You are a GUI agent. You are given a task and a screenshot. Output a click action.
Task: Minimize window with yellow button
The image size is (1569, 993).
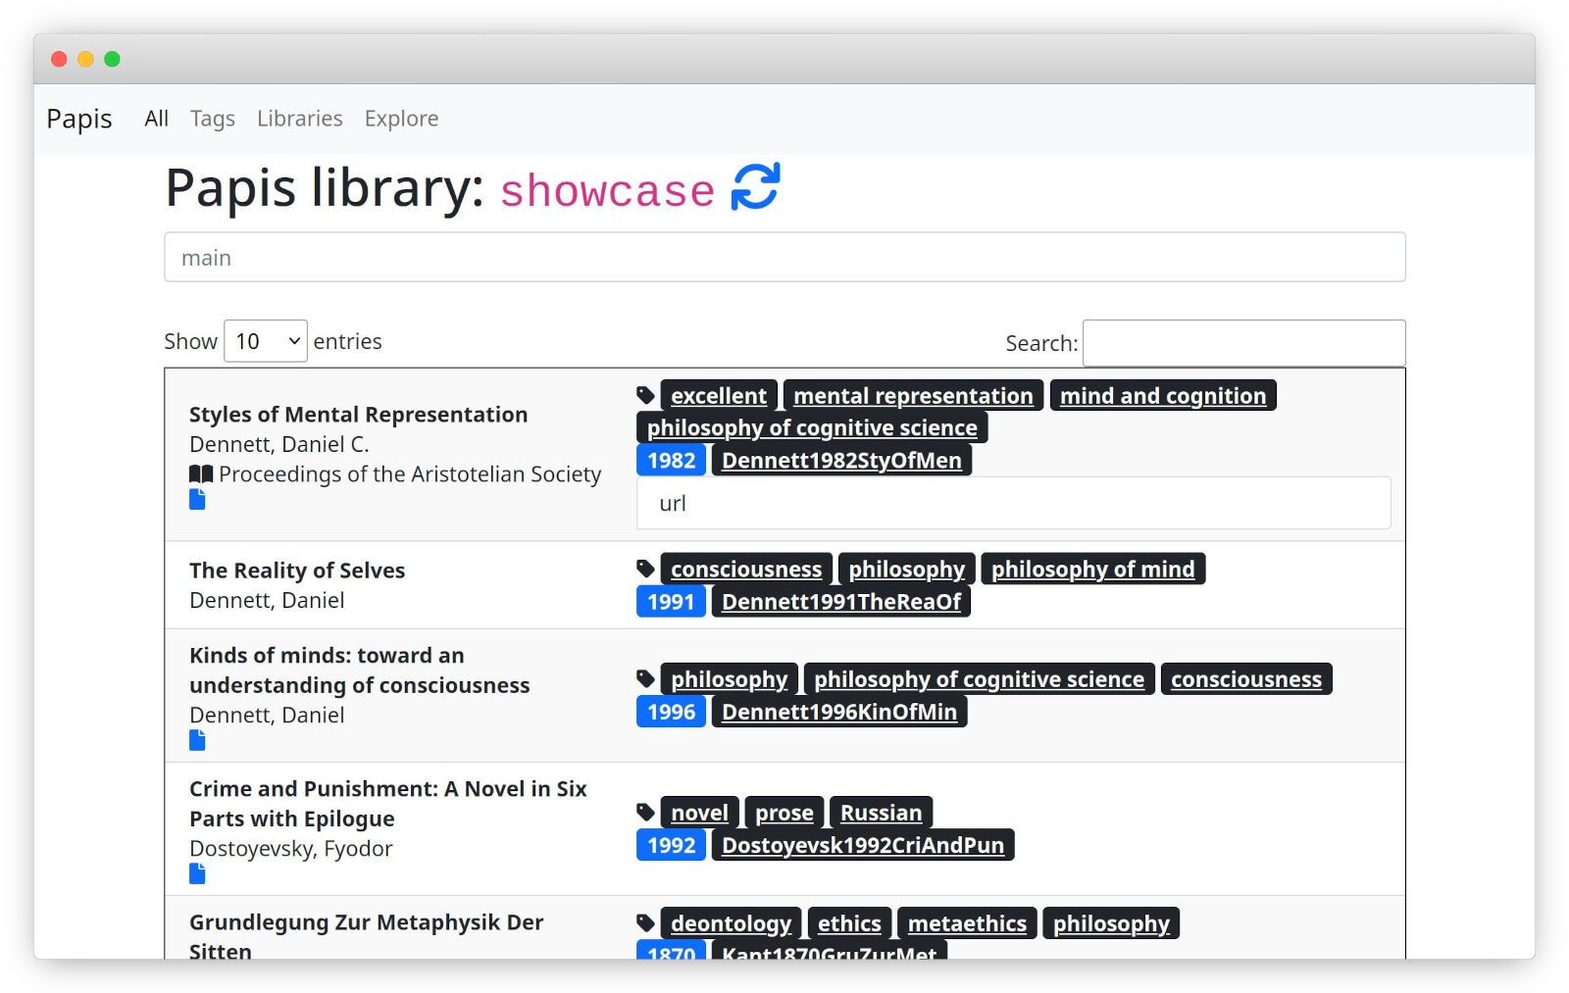(85, 59)
